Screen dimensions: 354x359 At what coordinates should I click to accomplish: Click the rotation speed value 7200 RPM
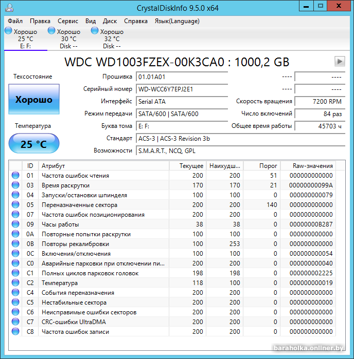pos(320,101)
